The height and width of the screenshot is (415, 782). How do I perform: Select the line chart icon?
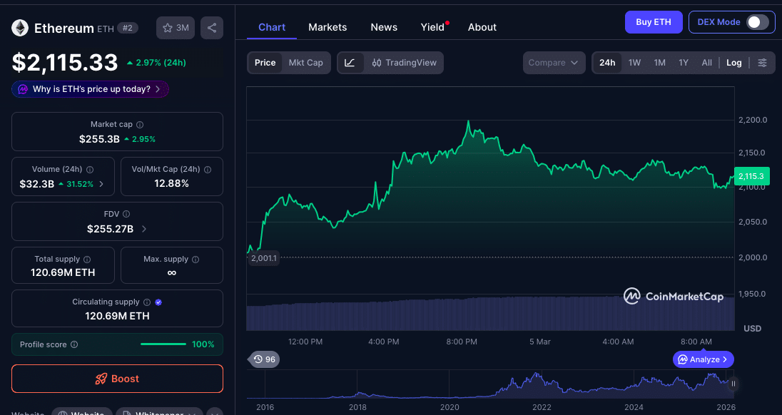[x=350, y=63]
